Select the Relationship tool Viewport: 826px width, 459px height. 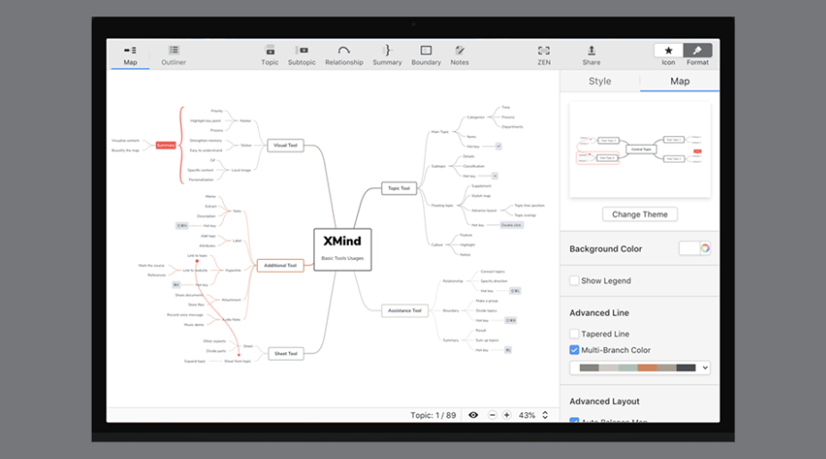[x=344, y=55]
